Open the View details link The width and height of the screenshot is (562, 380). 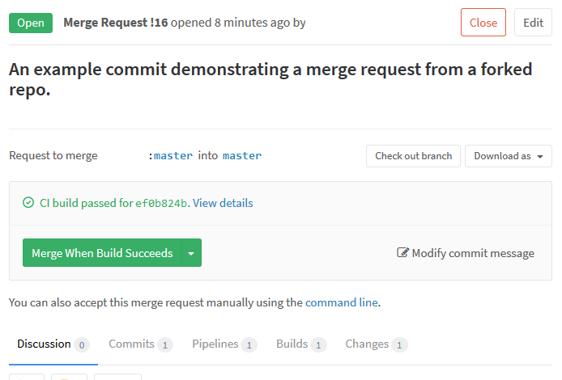tap(223, 203)
